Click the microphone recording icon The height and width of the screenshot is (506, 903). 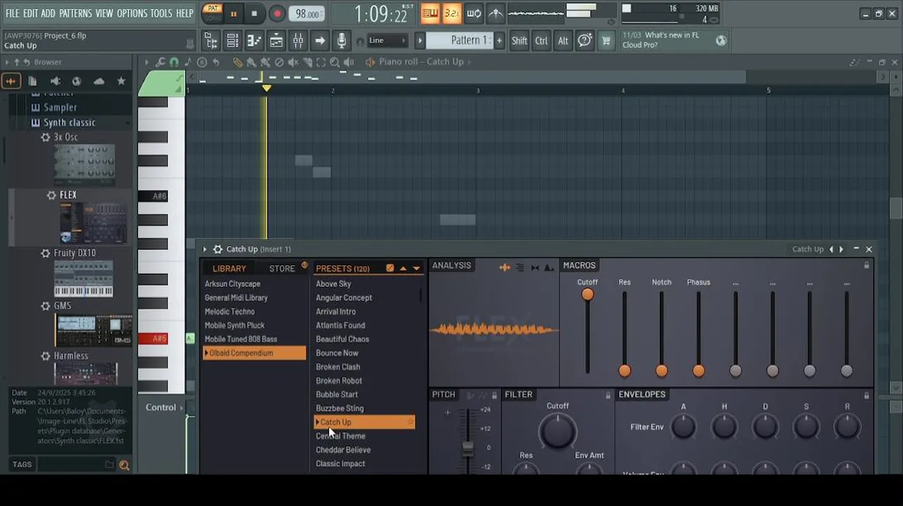[x=341, y=41]
